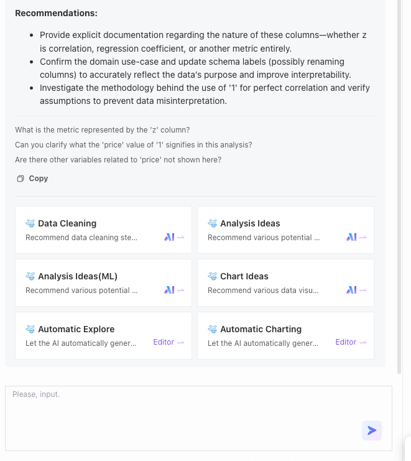Click AI arrow icon on Chart Ideas card

point(356,290)
